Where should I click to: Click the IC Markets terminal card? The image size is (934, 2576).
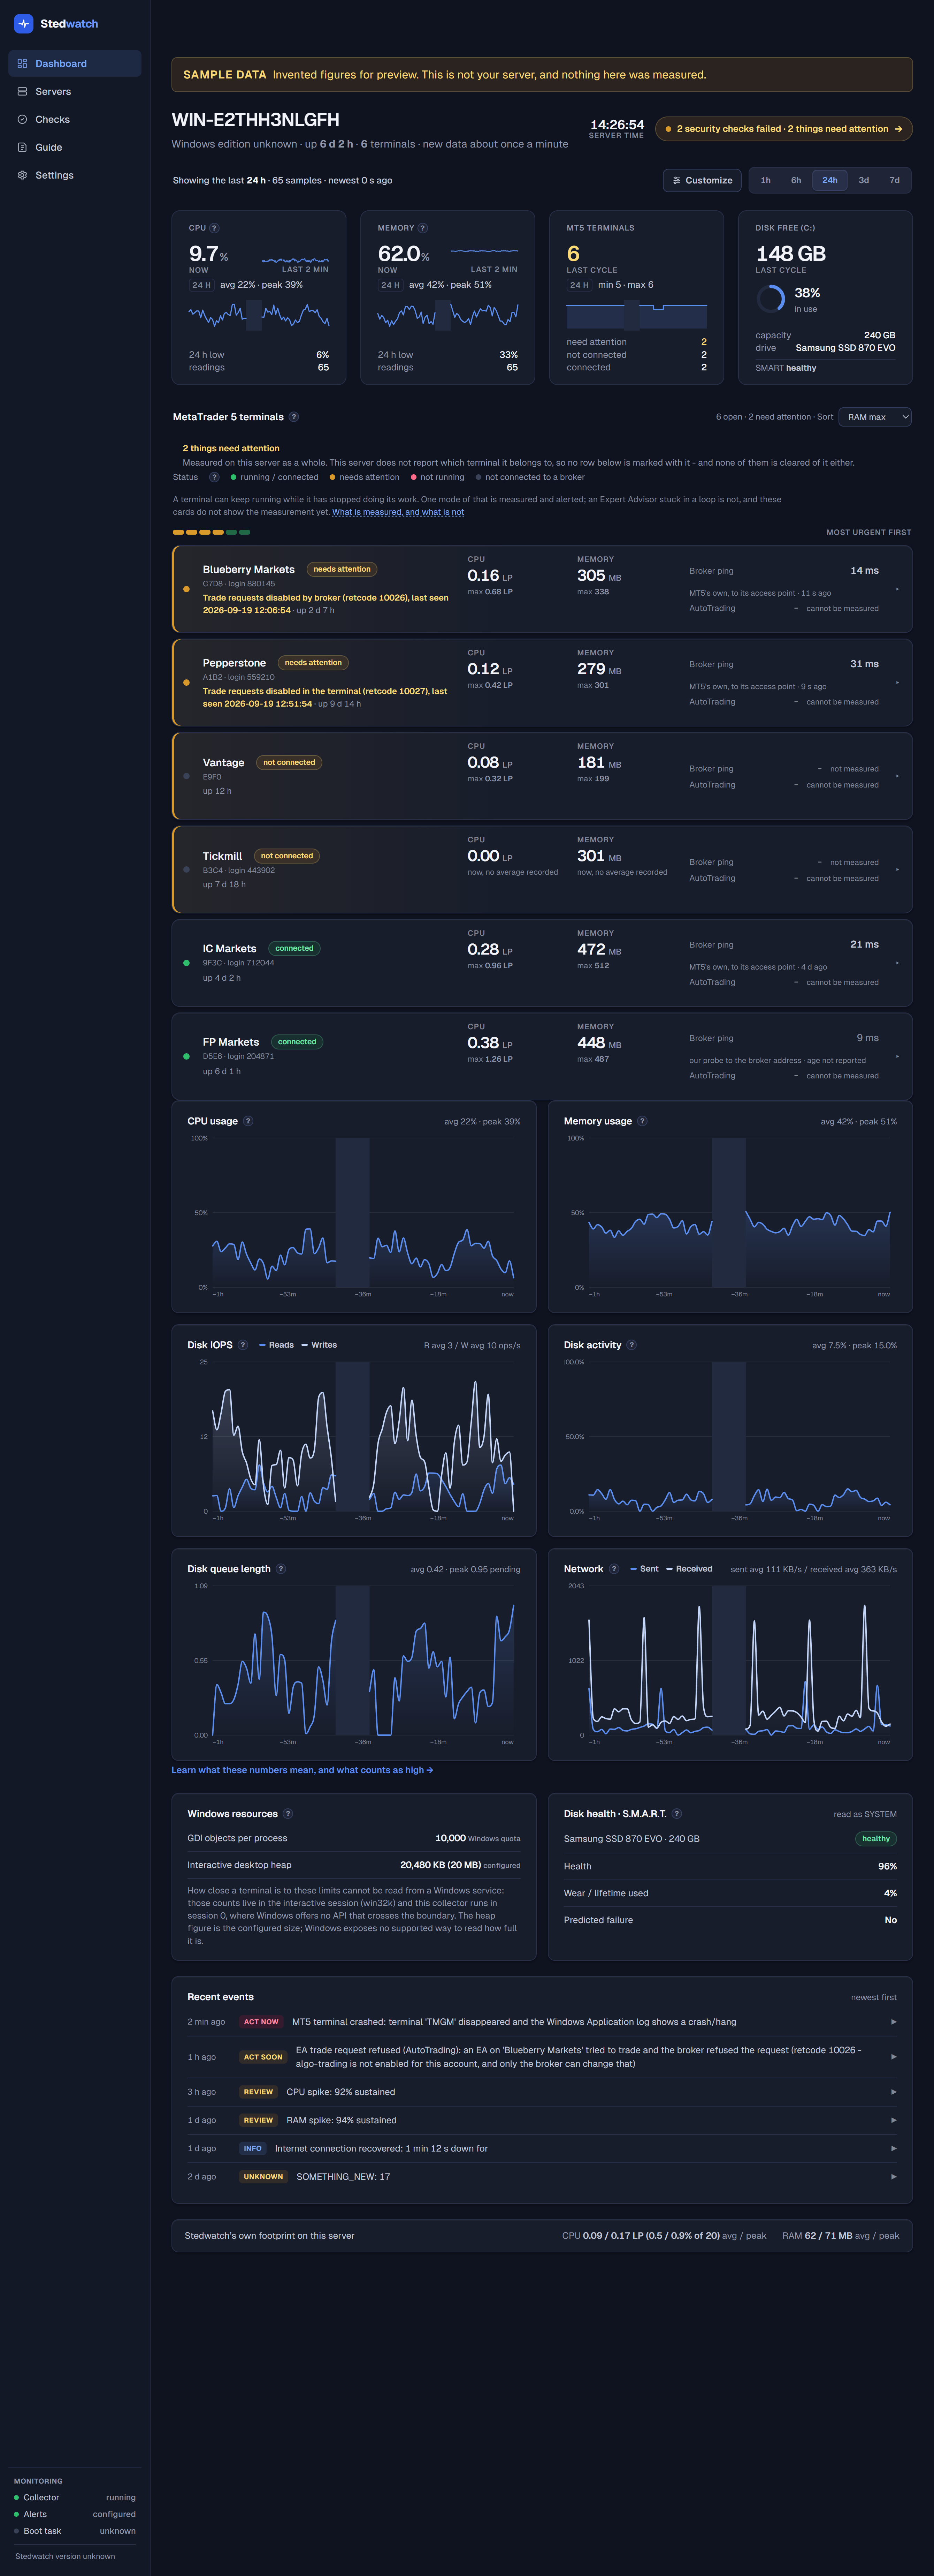(x=542, y=963)
